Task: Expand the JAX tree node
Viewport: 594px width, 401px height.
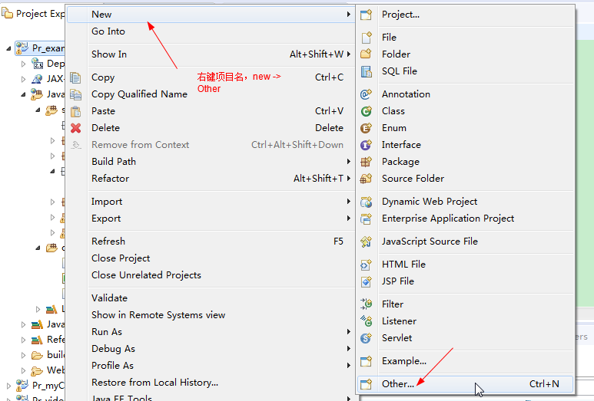Action: [24, 79]
